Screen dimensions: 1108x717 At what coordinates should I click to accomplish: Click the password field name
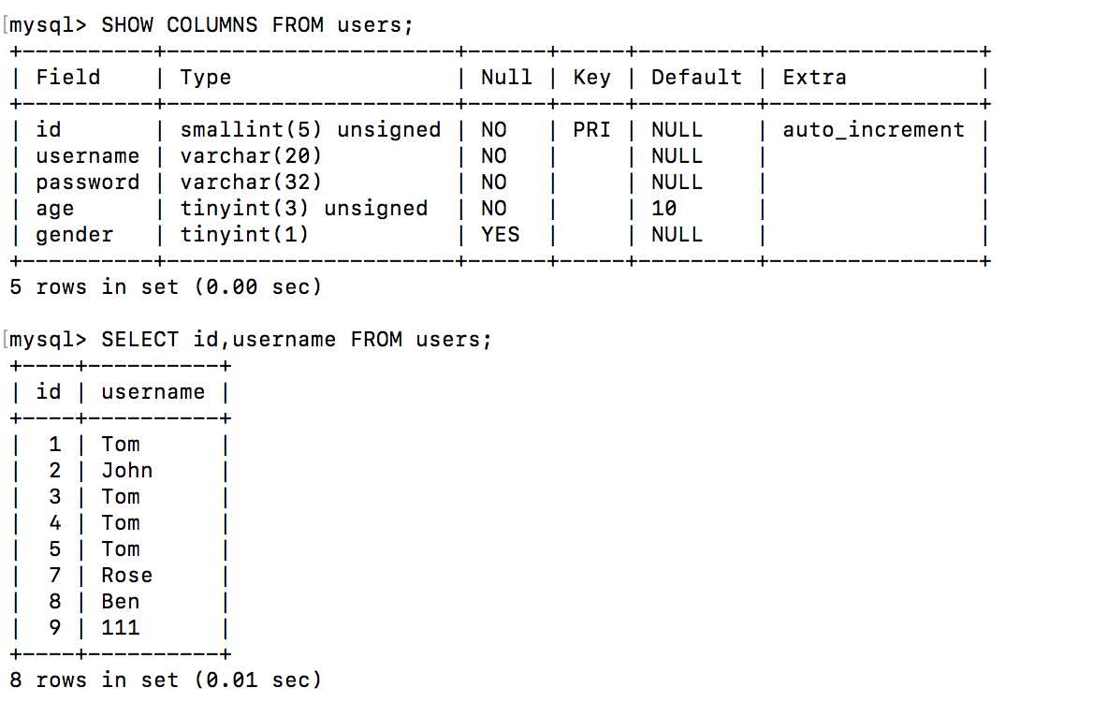click(87, 183)
